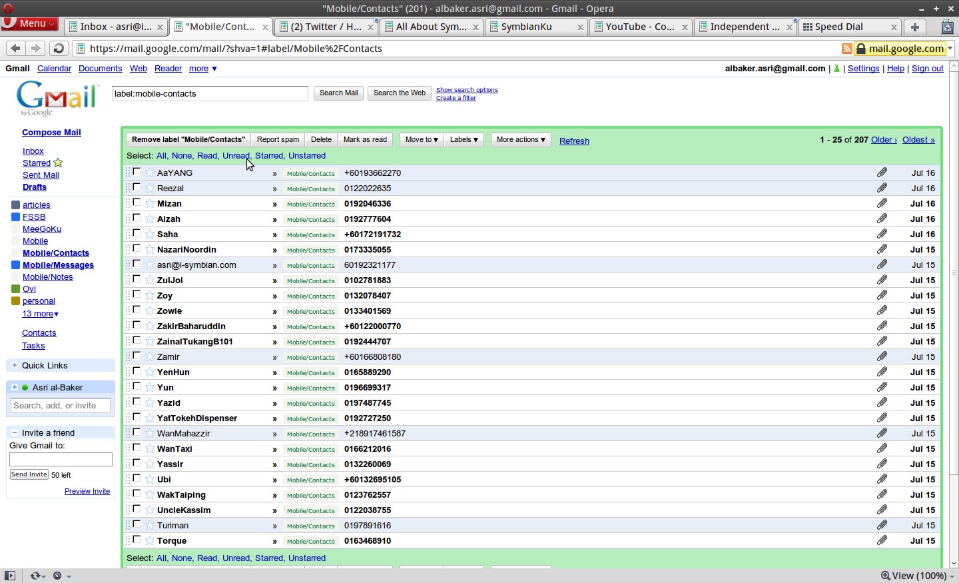Screen dimensions: 959x583
Task: Tick the checkbox for YatTokehDispenser
Action: pyautogui.click(x=137, y=417)
